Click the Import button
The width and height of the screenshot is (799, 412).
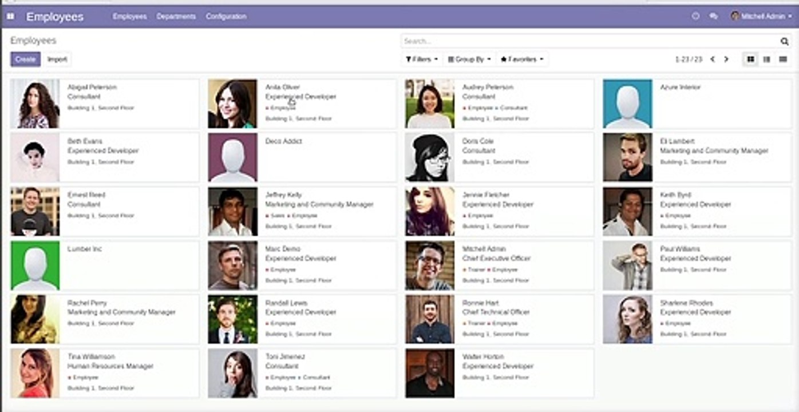(x=57, y=59)
